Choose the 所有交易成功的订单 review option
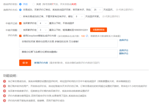Screen dimensions: 149x103 (x=20, y=16)
